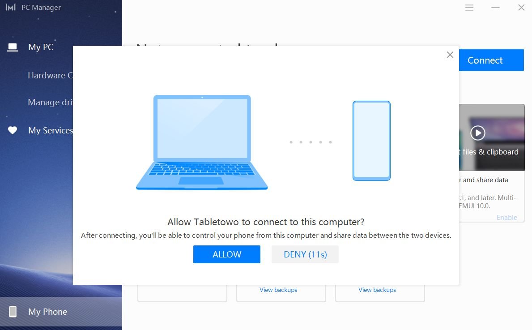Viewport: 532px width, 330px height.
Task: Open the My PC section
Action: click(x=41, y=47)
